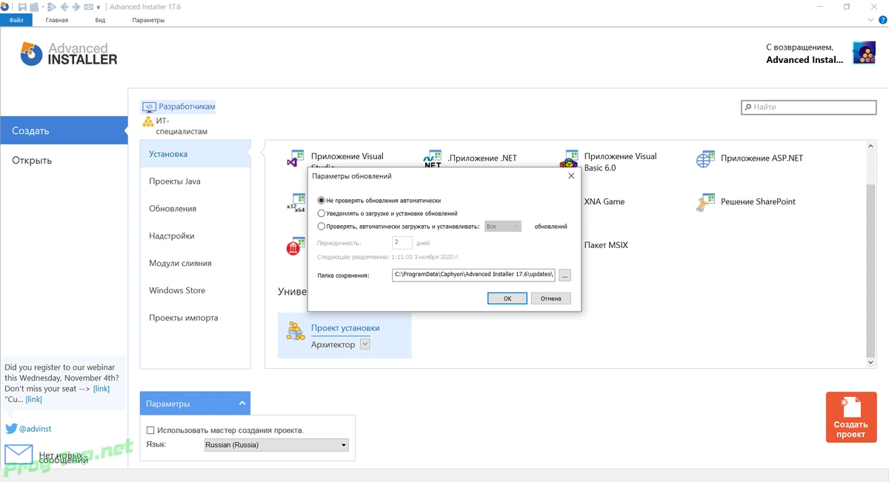Click the Build project icon in title bar

[36, 7]
